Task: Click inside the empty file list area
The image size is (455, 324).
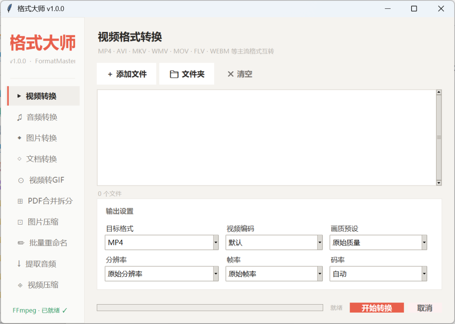Action: [267, 137]
